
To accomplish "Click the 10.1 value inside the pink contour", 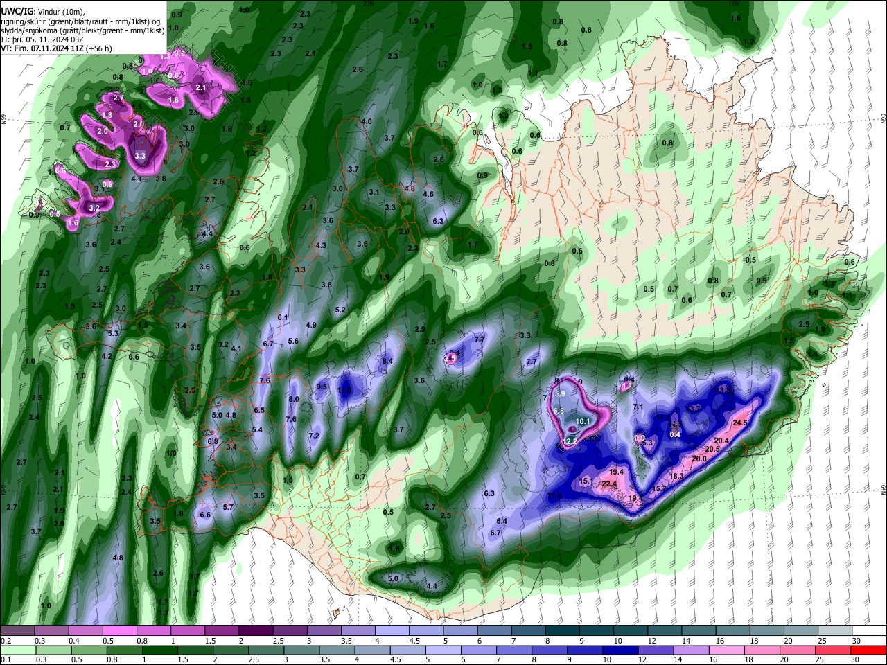I will point(583,420).
